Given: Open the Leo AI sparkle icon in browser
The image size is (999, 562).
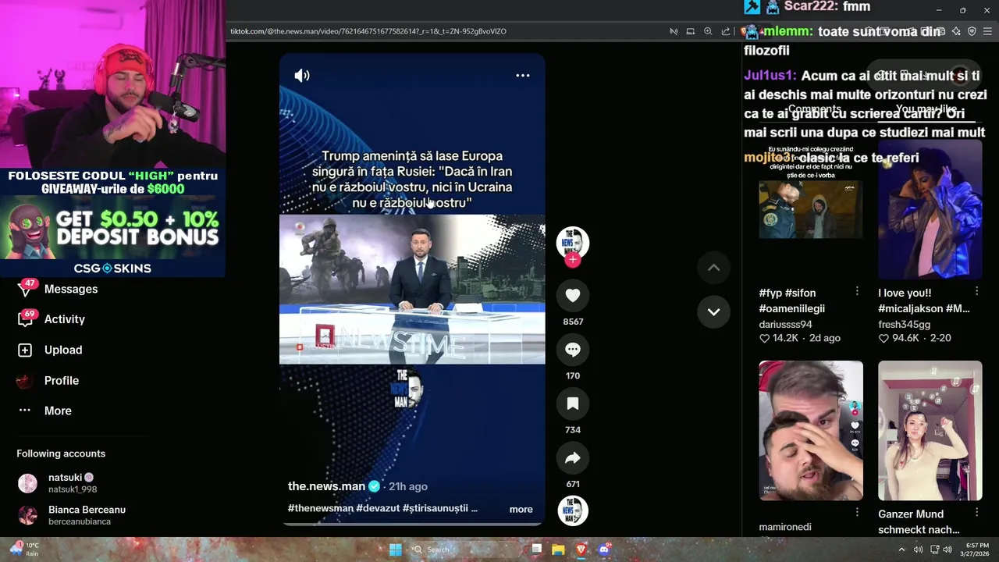Looking at the screenshot, I should (956, 31).
